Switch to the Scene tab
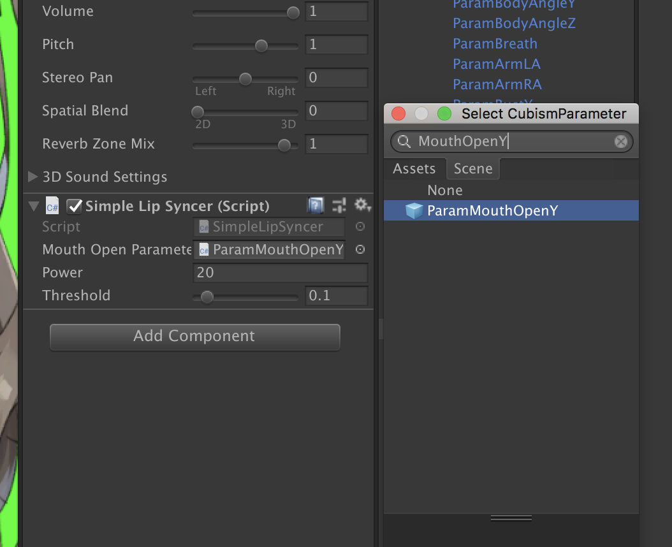The image size is (672, 547). 473,168
